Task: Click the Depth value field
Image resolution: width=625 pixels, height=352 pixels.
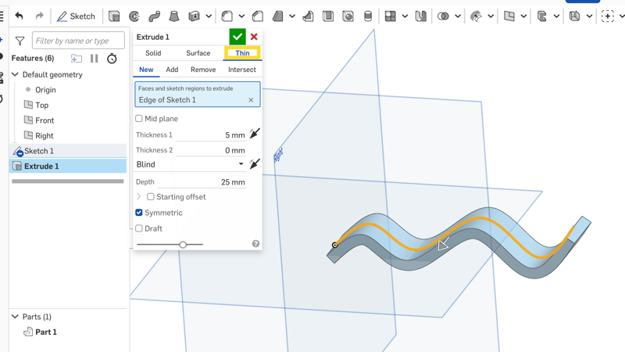Action: [202, 182]
